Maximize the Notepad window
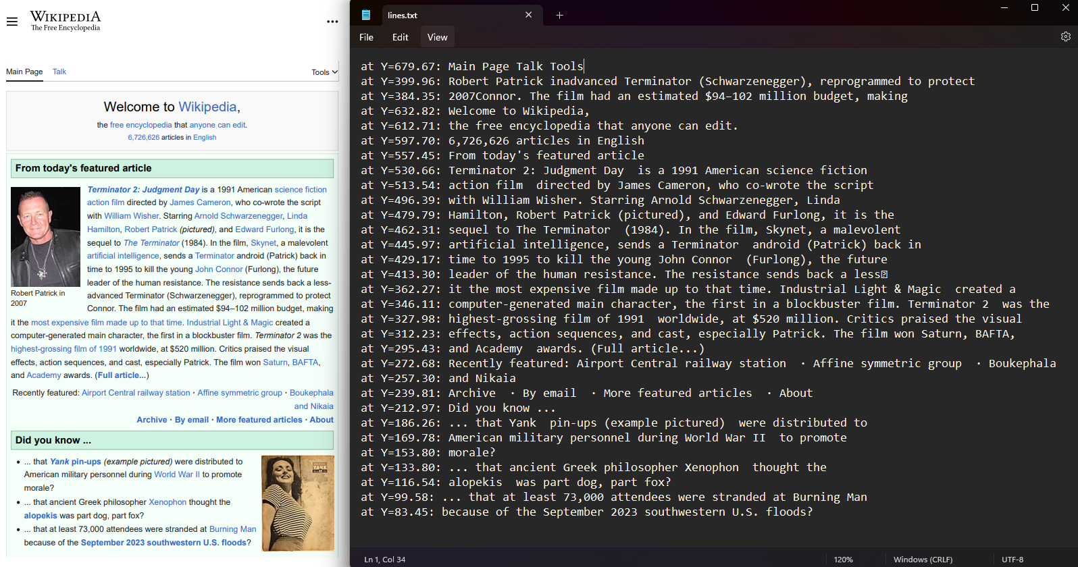The width and height of the screenshot is (1078, 567). point(1034,8)
